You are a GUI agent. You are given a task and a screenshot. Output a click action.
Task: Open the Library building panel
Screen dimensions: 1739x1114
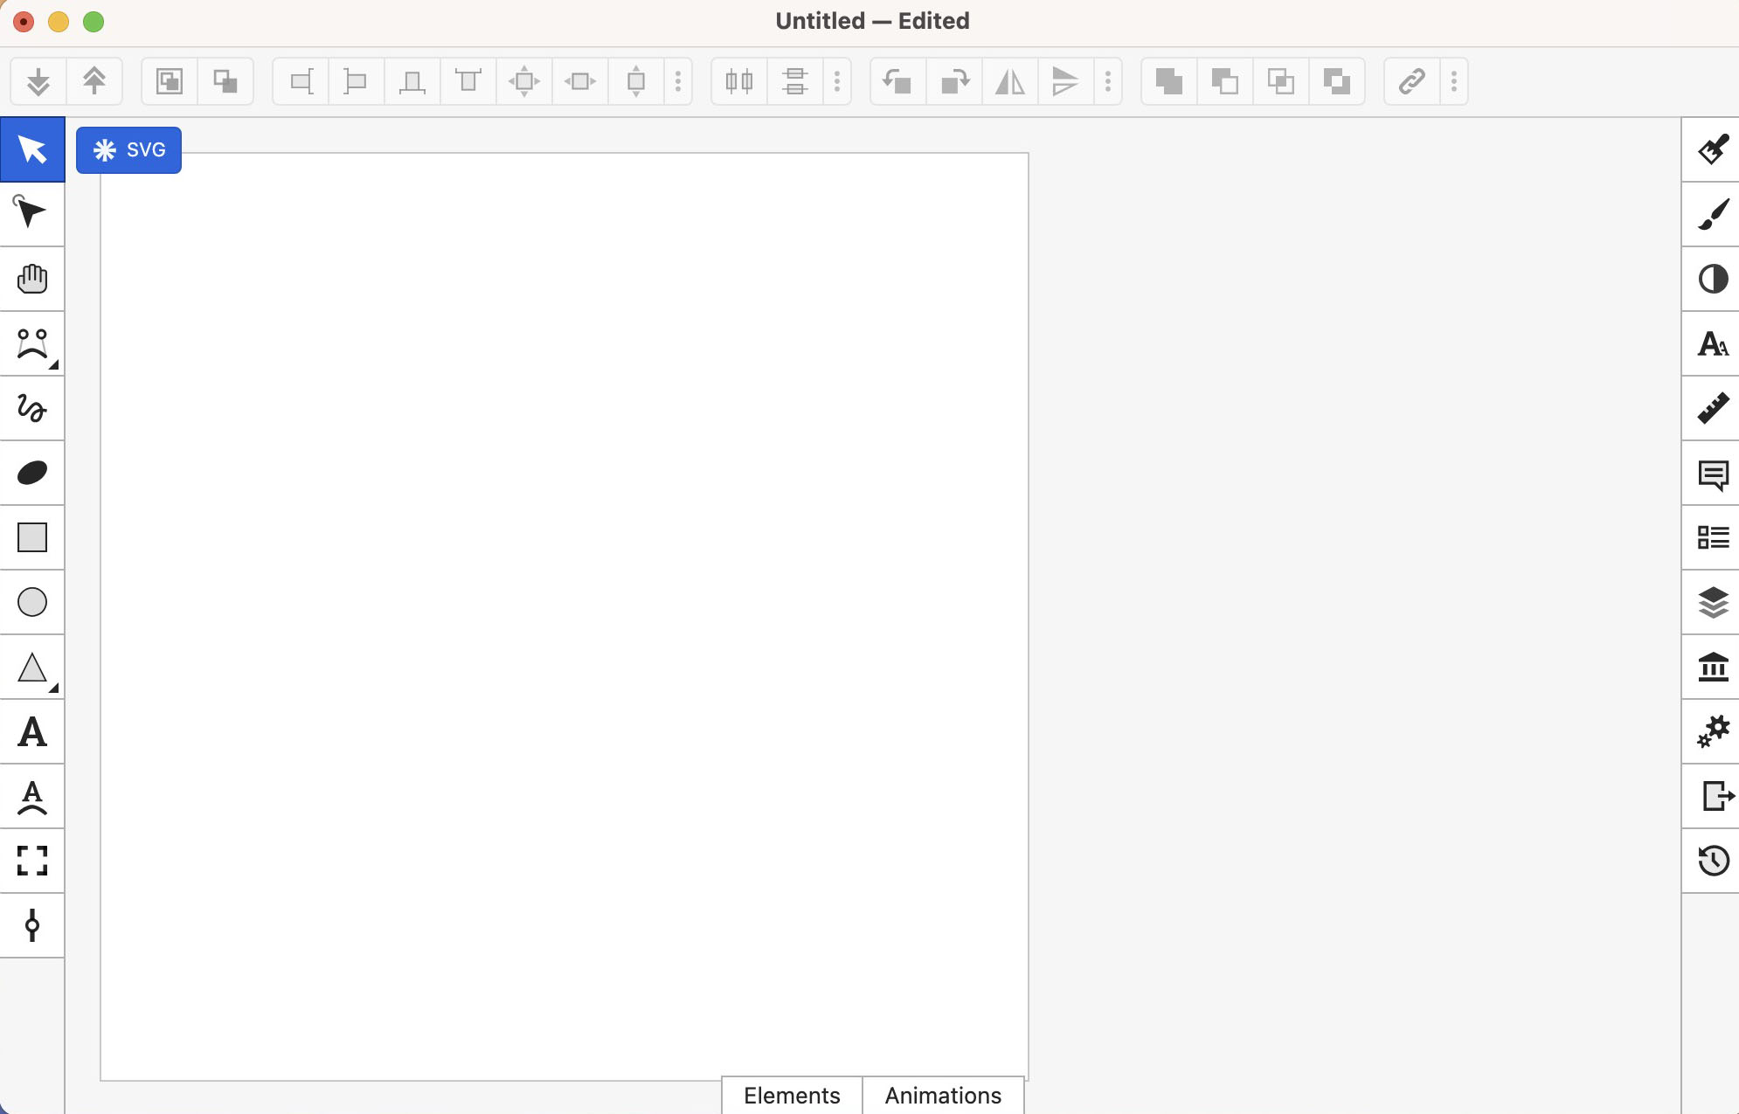pos(1712,667)
